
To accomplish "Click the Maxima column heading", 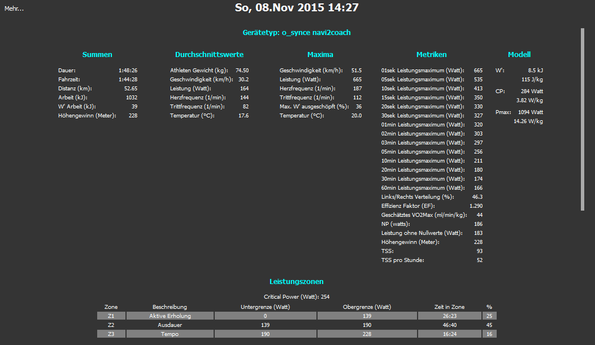I will 320,55.
